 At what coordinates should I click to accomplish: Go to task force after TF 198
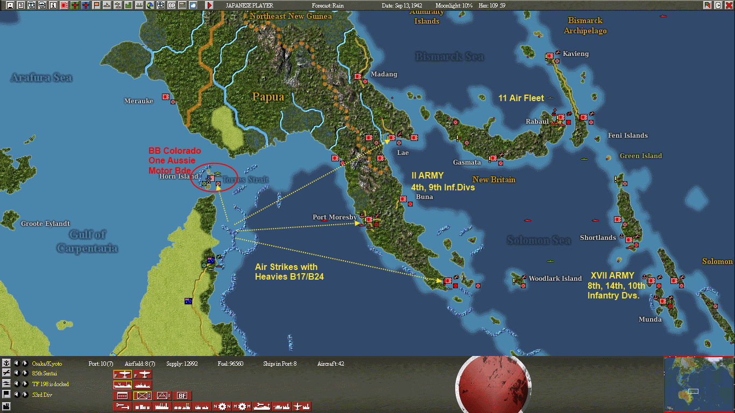(x=25, y=384)
